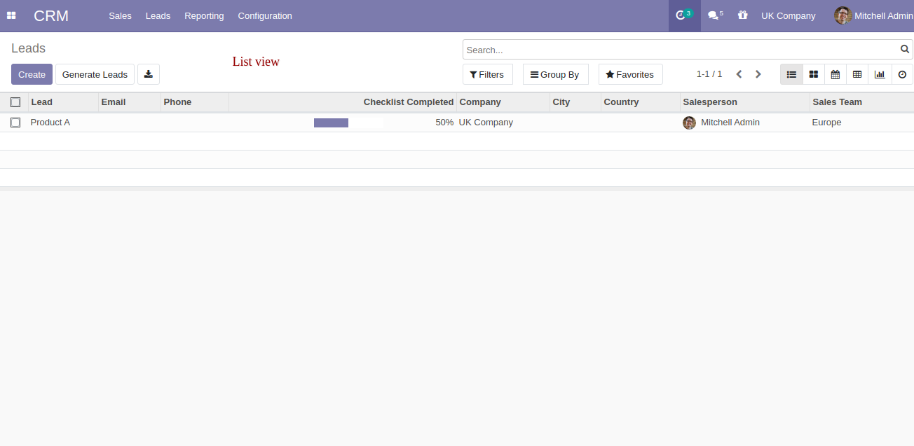Switch to Pivot table view icon
Screen dimensions: 914x446
click(857, 74)
